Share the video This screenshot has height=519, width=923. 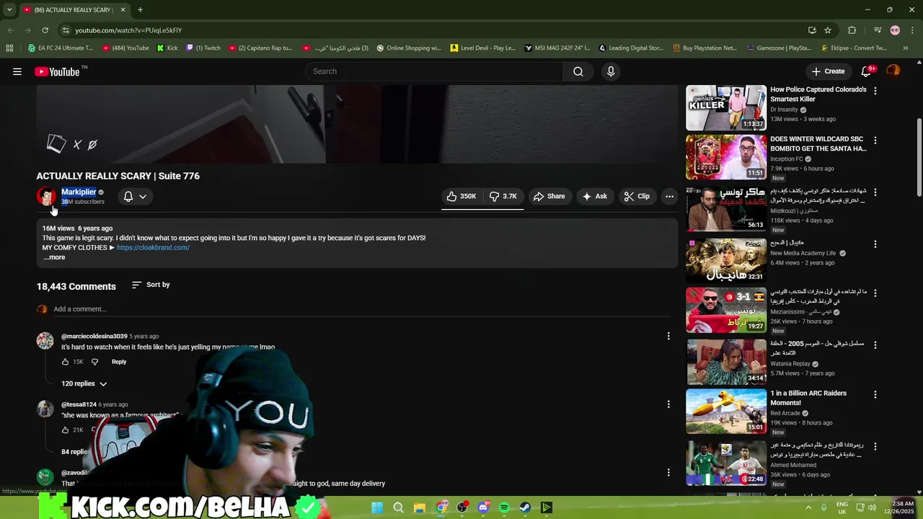549,196
